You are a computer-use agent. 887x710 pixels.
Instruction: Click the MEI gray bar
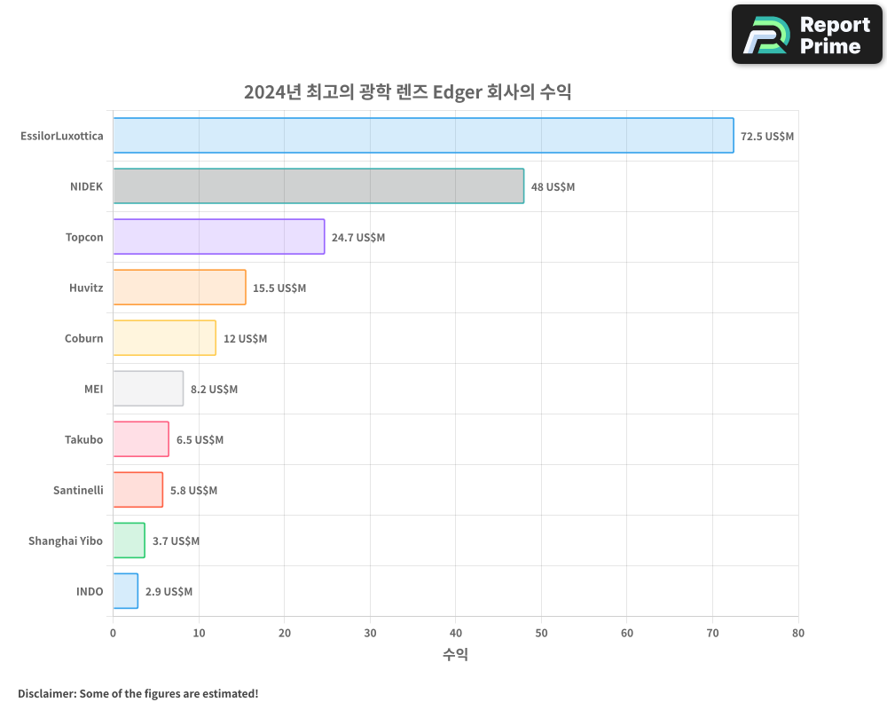146,389
